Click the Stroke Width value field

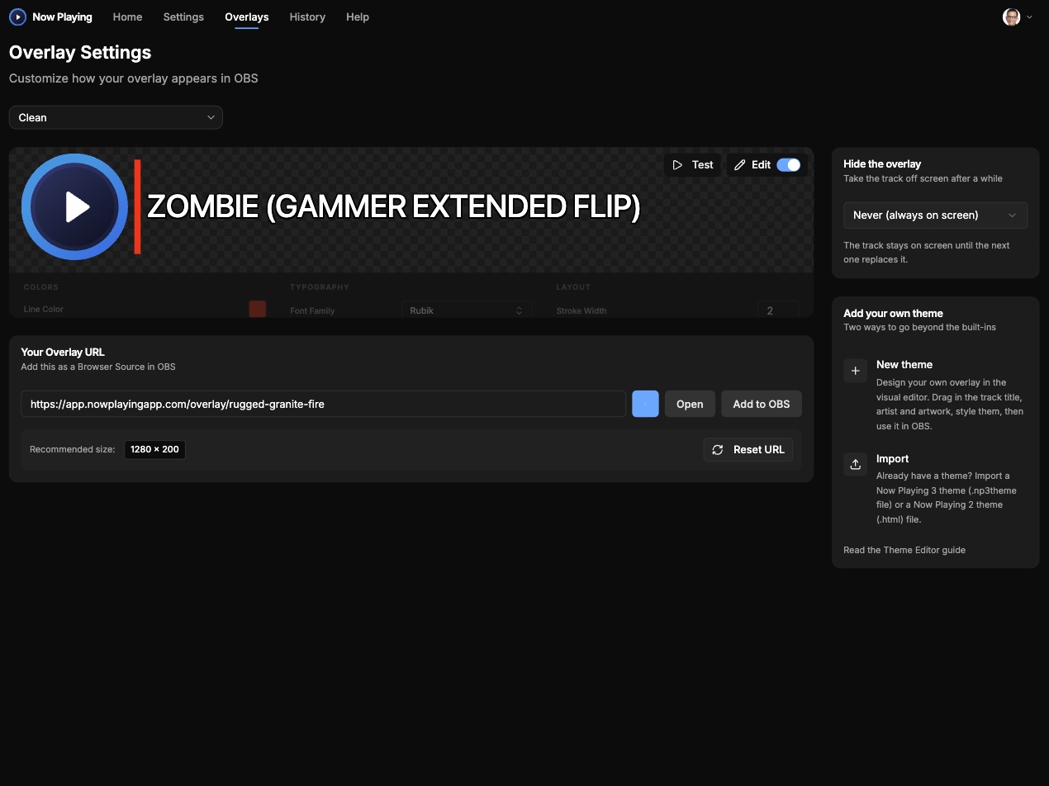point(778,310)
